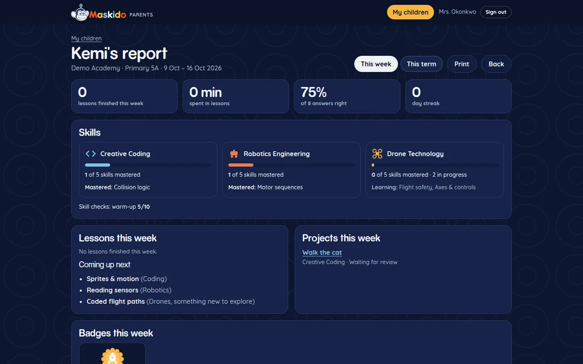Click Creative Coding · Waiting for review status

pos(350,262)
